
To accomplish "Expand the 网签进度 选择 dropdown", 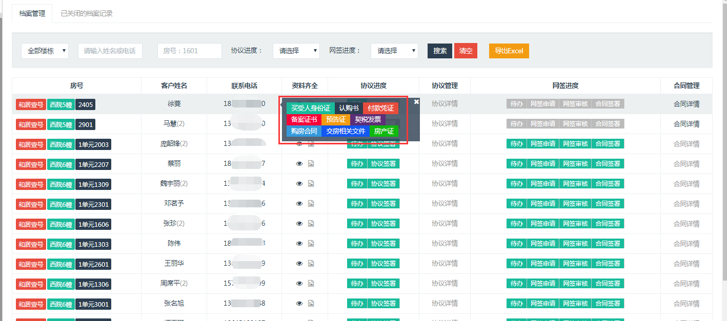I will pos(394,51).
